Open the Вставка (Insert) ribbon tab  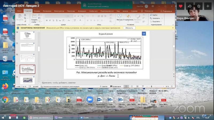click(x=37, y=11)
